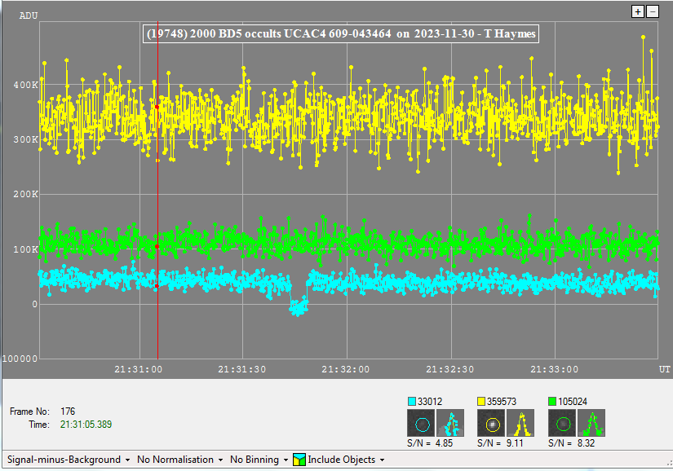The height and width of the screenshot is (471, 673).
Task: Toggle the yellow 359573 object color box
Action: 481,401
